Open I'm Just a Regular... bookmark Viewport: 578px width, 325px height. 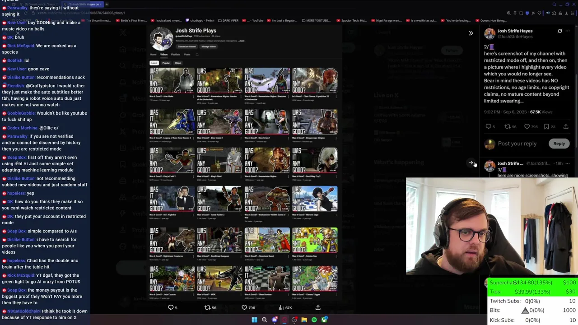[x=281, y=20]
